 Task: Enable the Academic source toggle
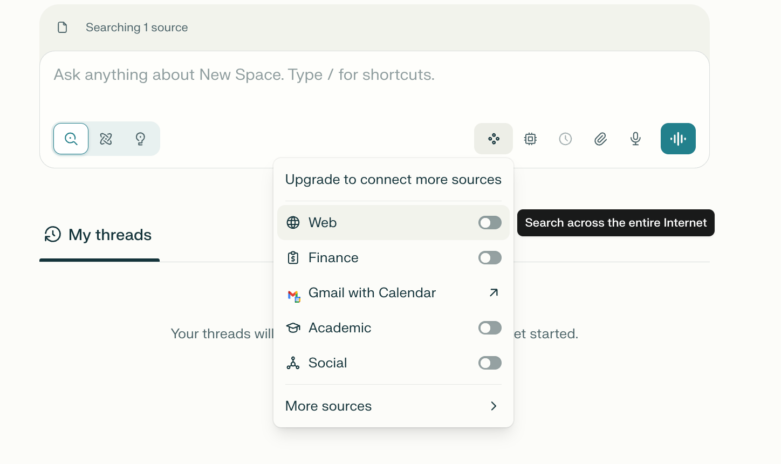[490, 328]
